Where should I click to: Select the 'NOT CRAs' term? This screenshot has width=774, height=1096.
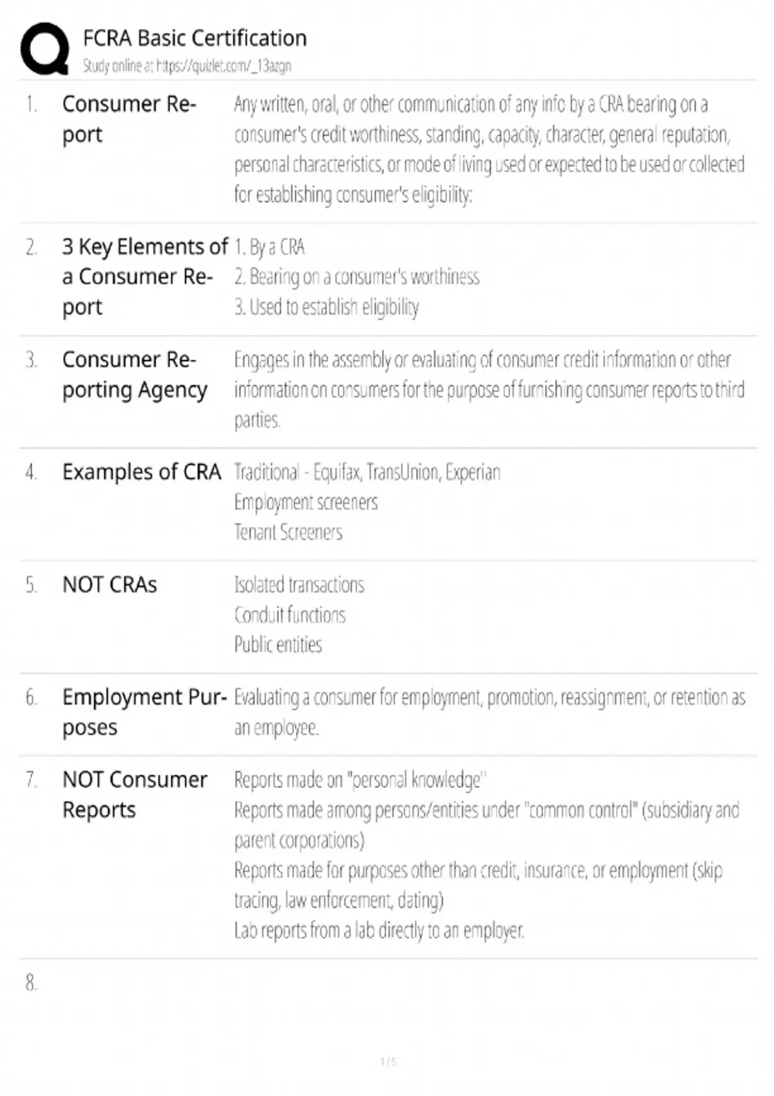tap(110, 585)
